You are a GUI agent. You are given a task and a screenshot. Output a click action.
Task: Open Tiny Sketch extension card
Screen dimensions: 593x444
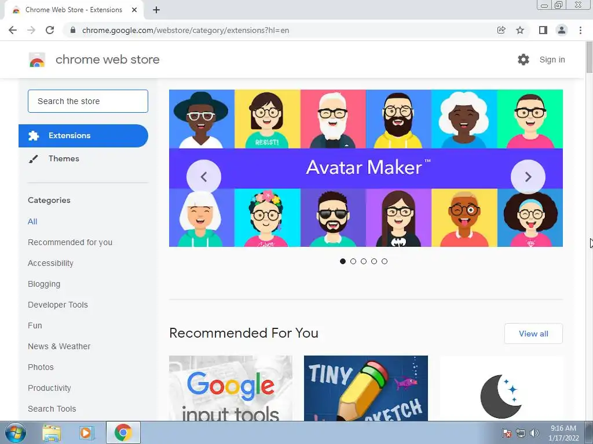coord(366,388)
